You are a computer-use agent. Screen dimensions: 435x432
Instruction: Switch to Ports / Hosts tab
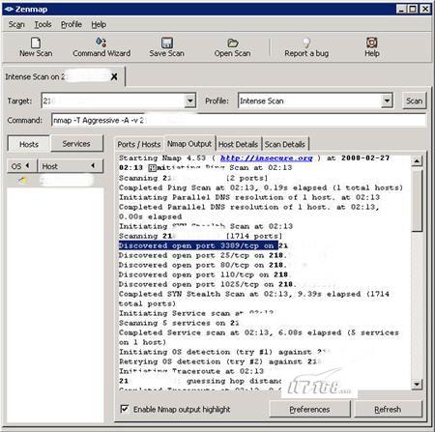pyautogui.click(x=139, y=144)
